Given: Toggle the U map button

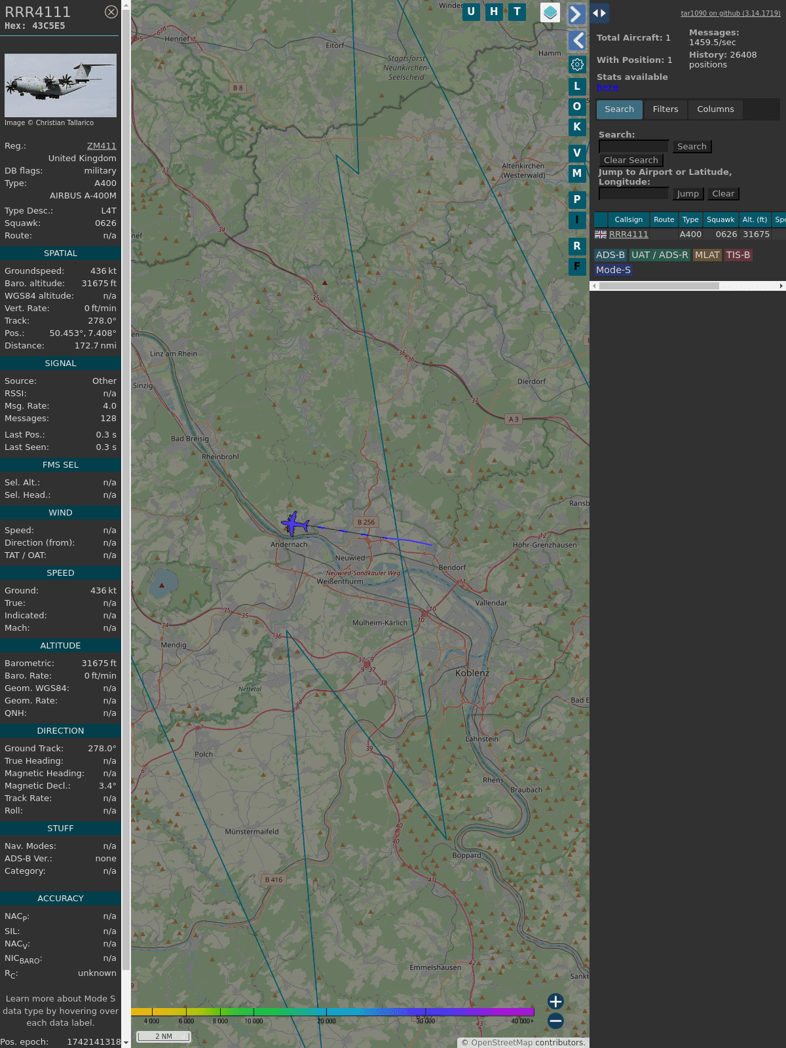Looking at the screenshot, I should [x=471, y=12].
